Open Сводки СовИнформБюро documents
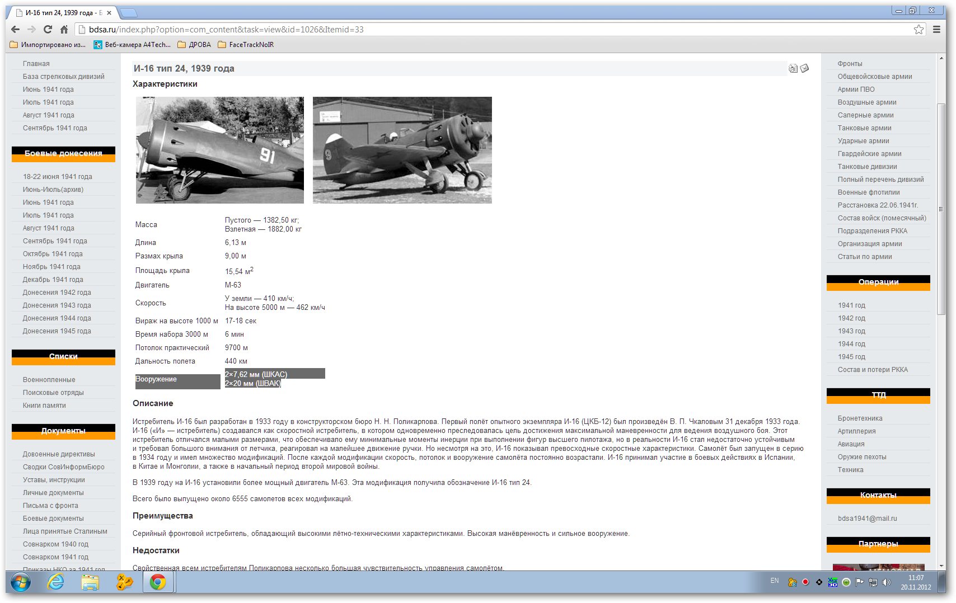Viewport: 956px width, 603px height. coord(64,467)
